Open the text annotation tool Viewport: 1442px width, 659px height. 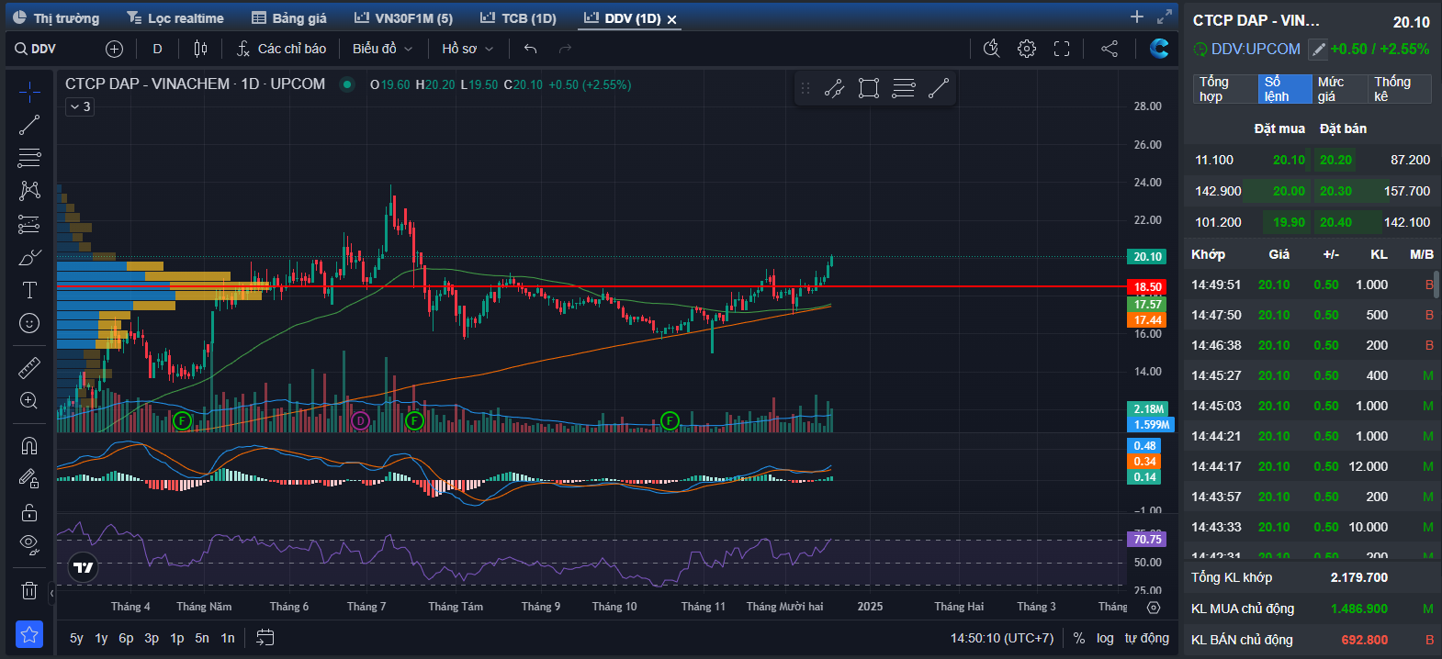[29, 290]
